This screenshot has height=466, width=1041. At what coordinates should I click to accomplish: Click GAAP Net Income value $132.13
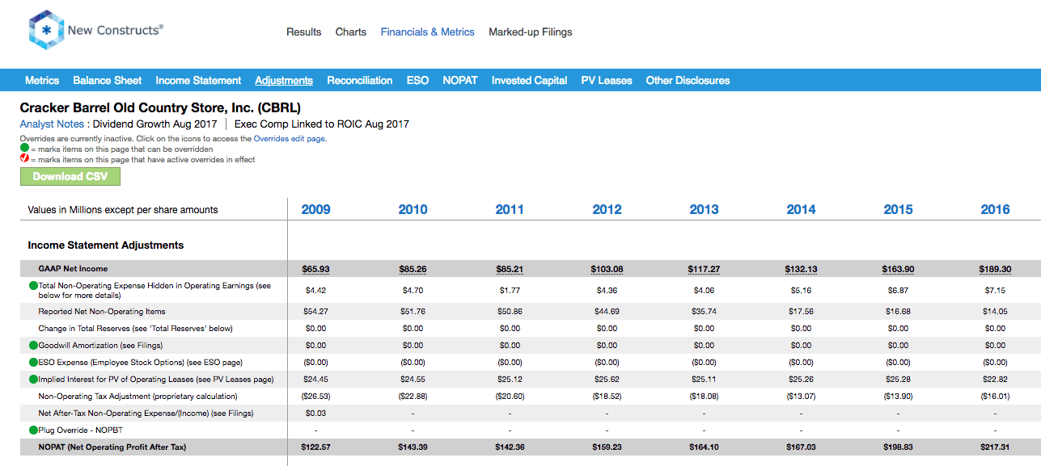click(802, 269)
